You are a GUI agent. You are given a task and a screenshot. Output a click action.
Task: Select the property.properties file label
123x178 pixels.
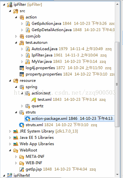(x=44, y=74)
